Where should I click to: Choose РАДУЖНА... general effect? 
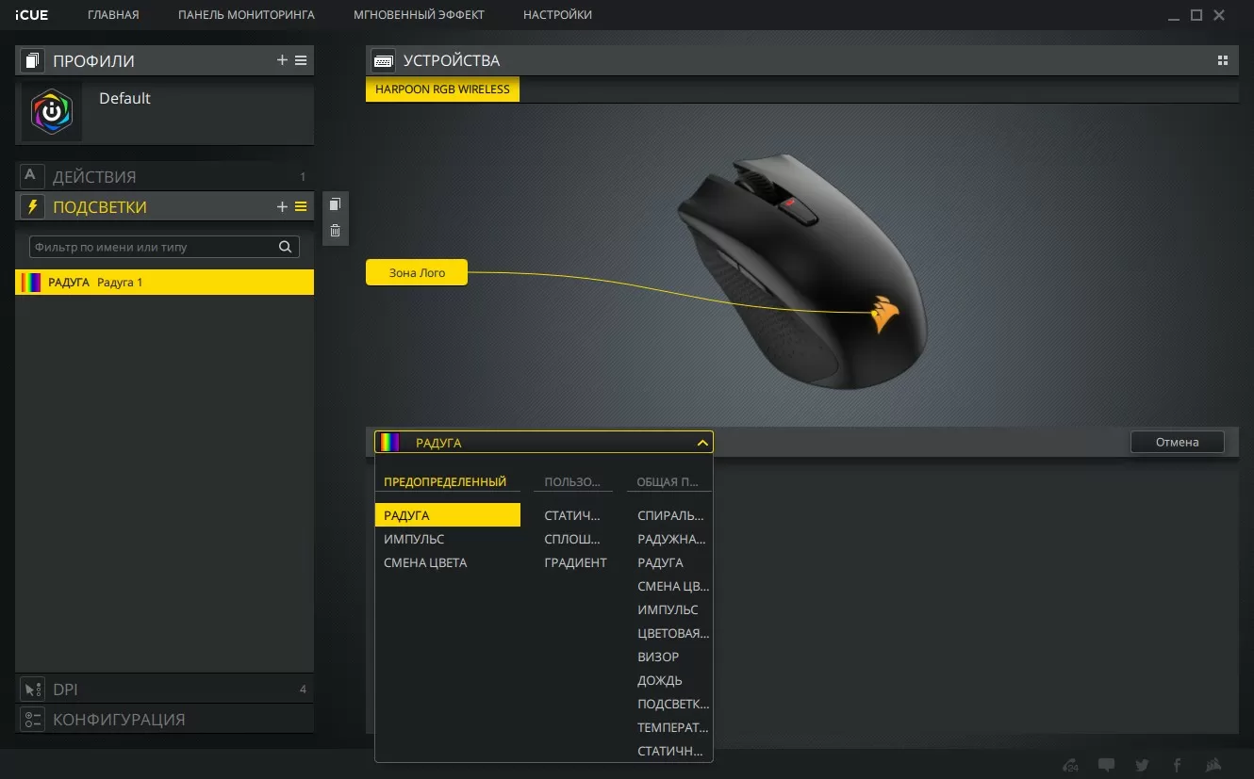(x=671, y=539)
